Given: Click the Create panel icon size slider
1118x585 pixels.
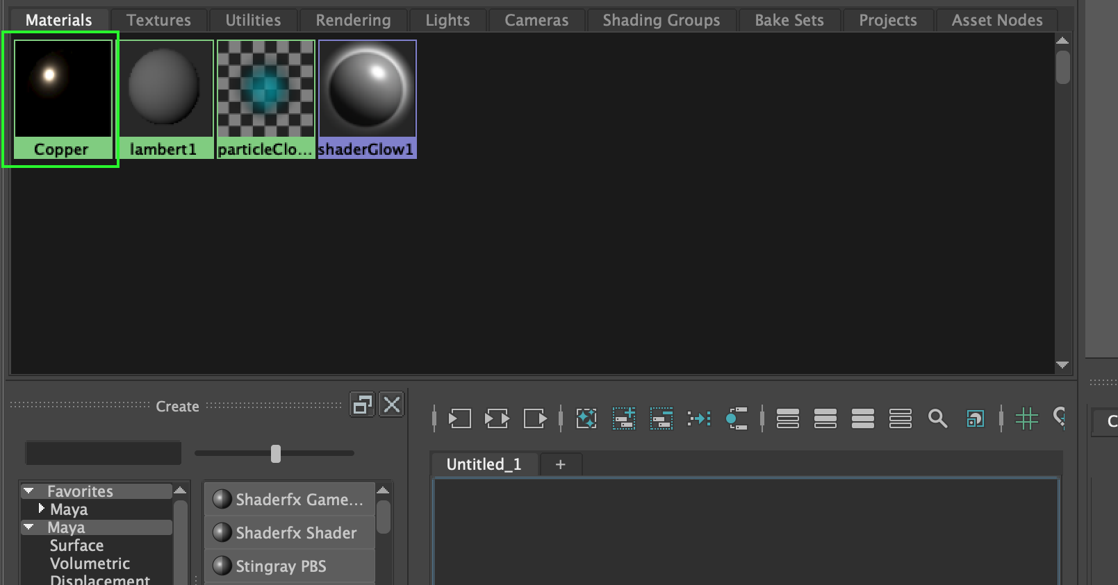Looking at the screenshot, I should (x=276, y=454).
